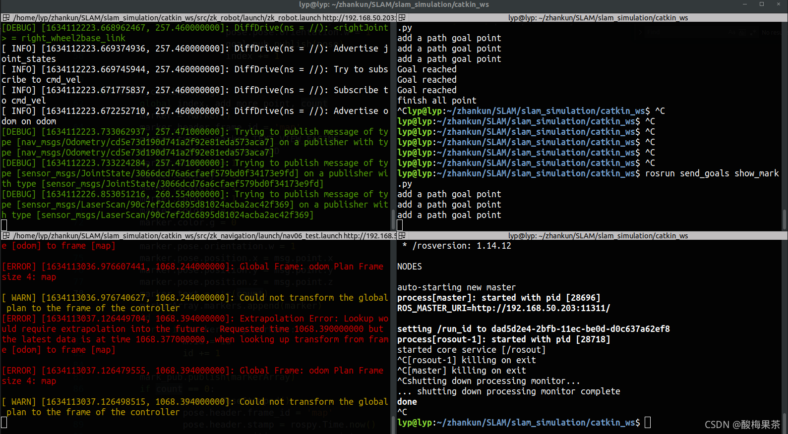Click the DEBUG line about sensor_msgs/LaserScan
This screenshot has width=788, height=434.
coord(195,205)
